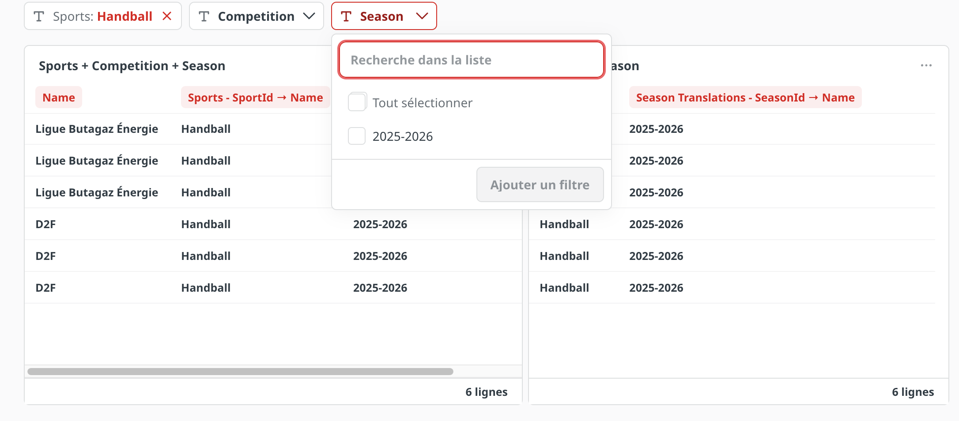Screen dimensions: 959x421
Task: Collapse the Season filter chevron
Action: pos(422,16)
